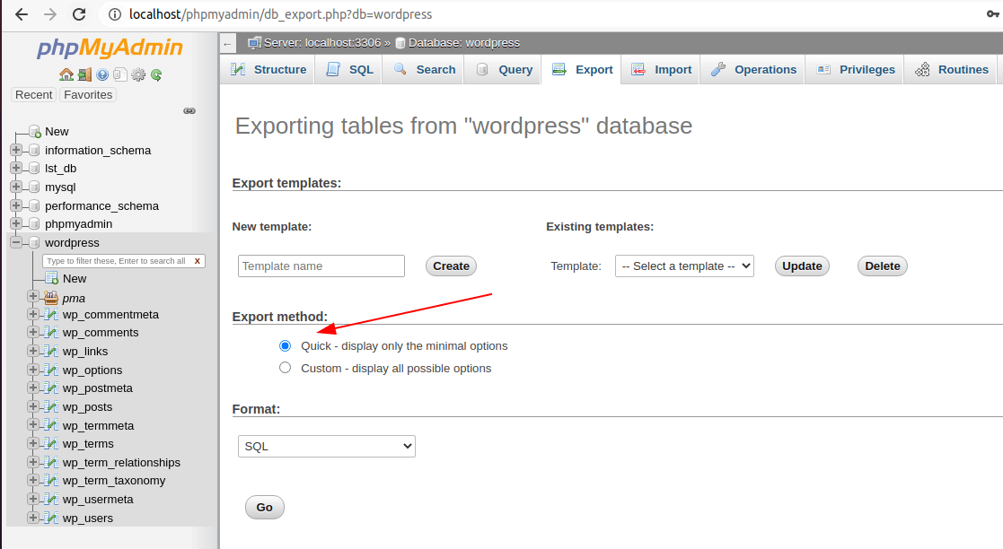Click the Create template button
The image size is (1003, 549).
tap(451, 266)
